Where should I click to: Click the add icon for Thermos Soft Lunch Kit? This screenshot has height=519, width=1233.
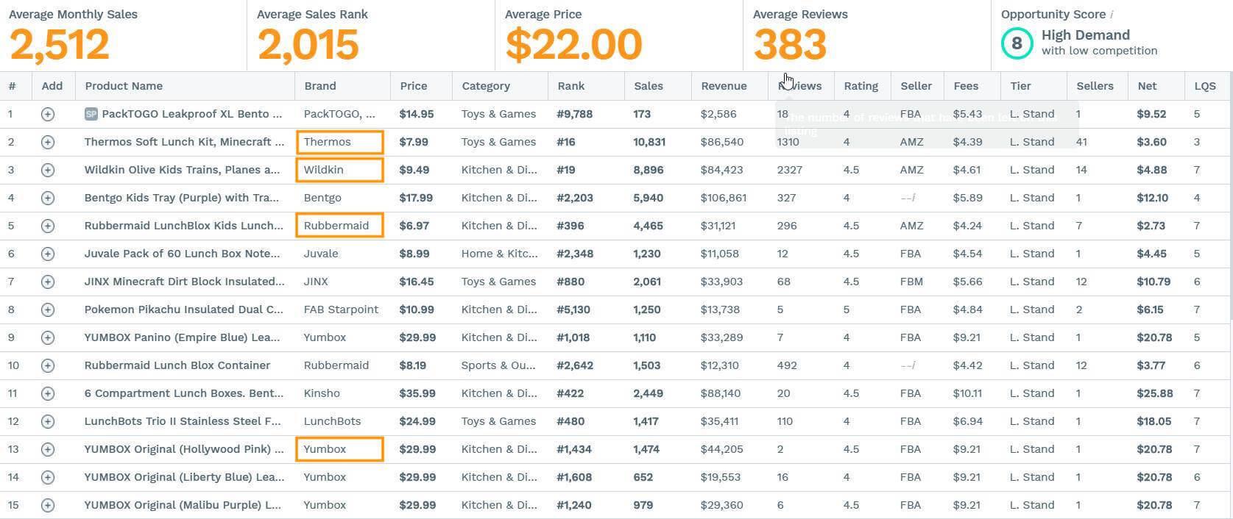[48, 142]
